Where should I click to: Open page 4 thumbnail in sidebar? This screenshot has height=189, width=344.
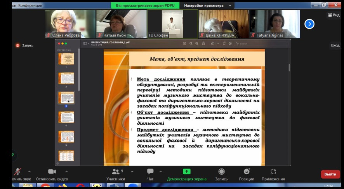tap(66, 117)
